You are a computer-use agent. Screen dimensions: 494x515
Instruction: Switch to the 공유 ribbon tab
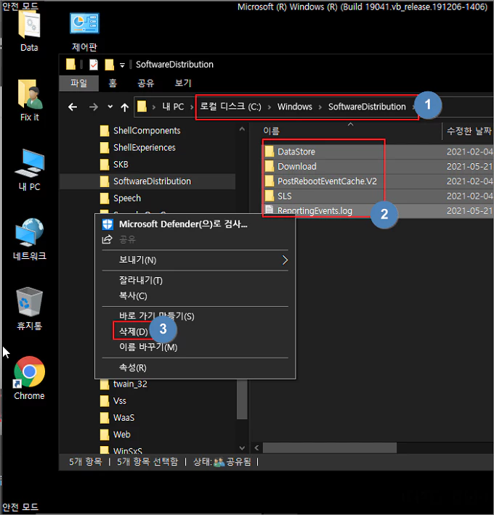coord(146,83)
